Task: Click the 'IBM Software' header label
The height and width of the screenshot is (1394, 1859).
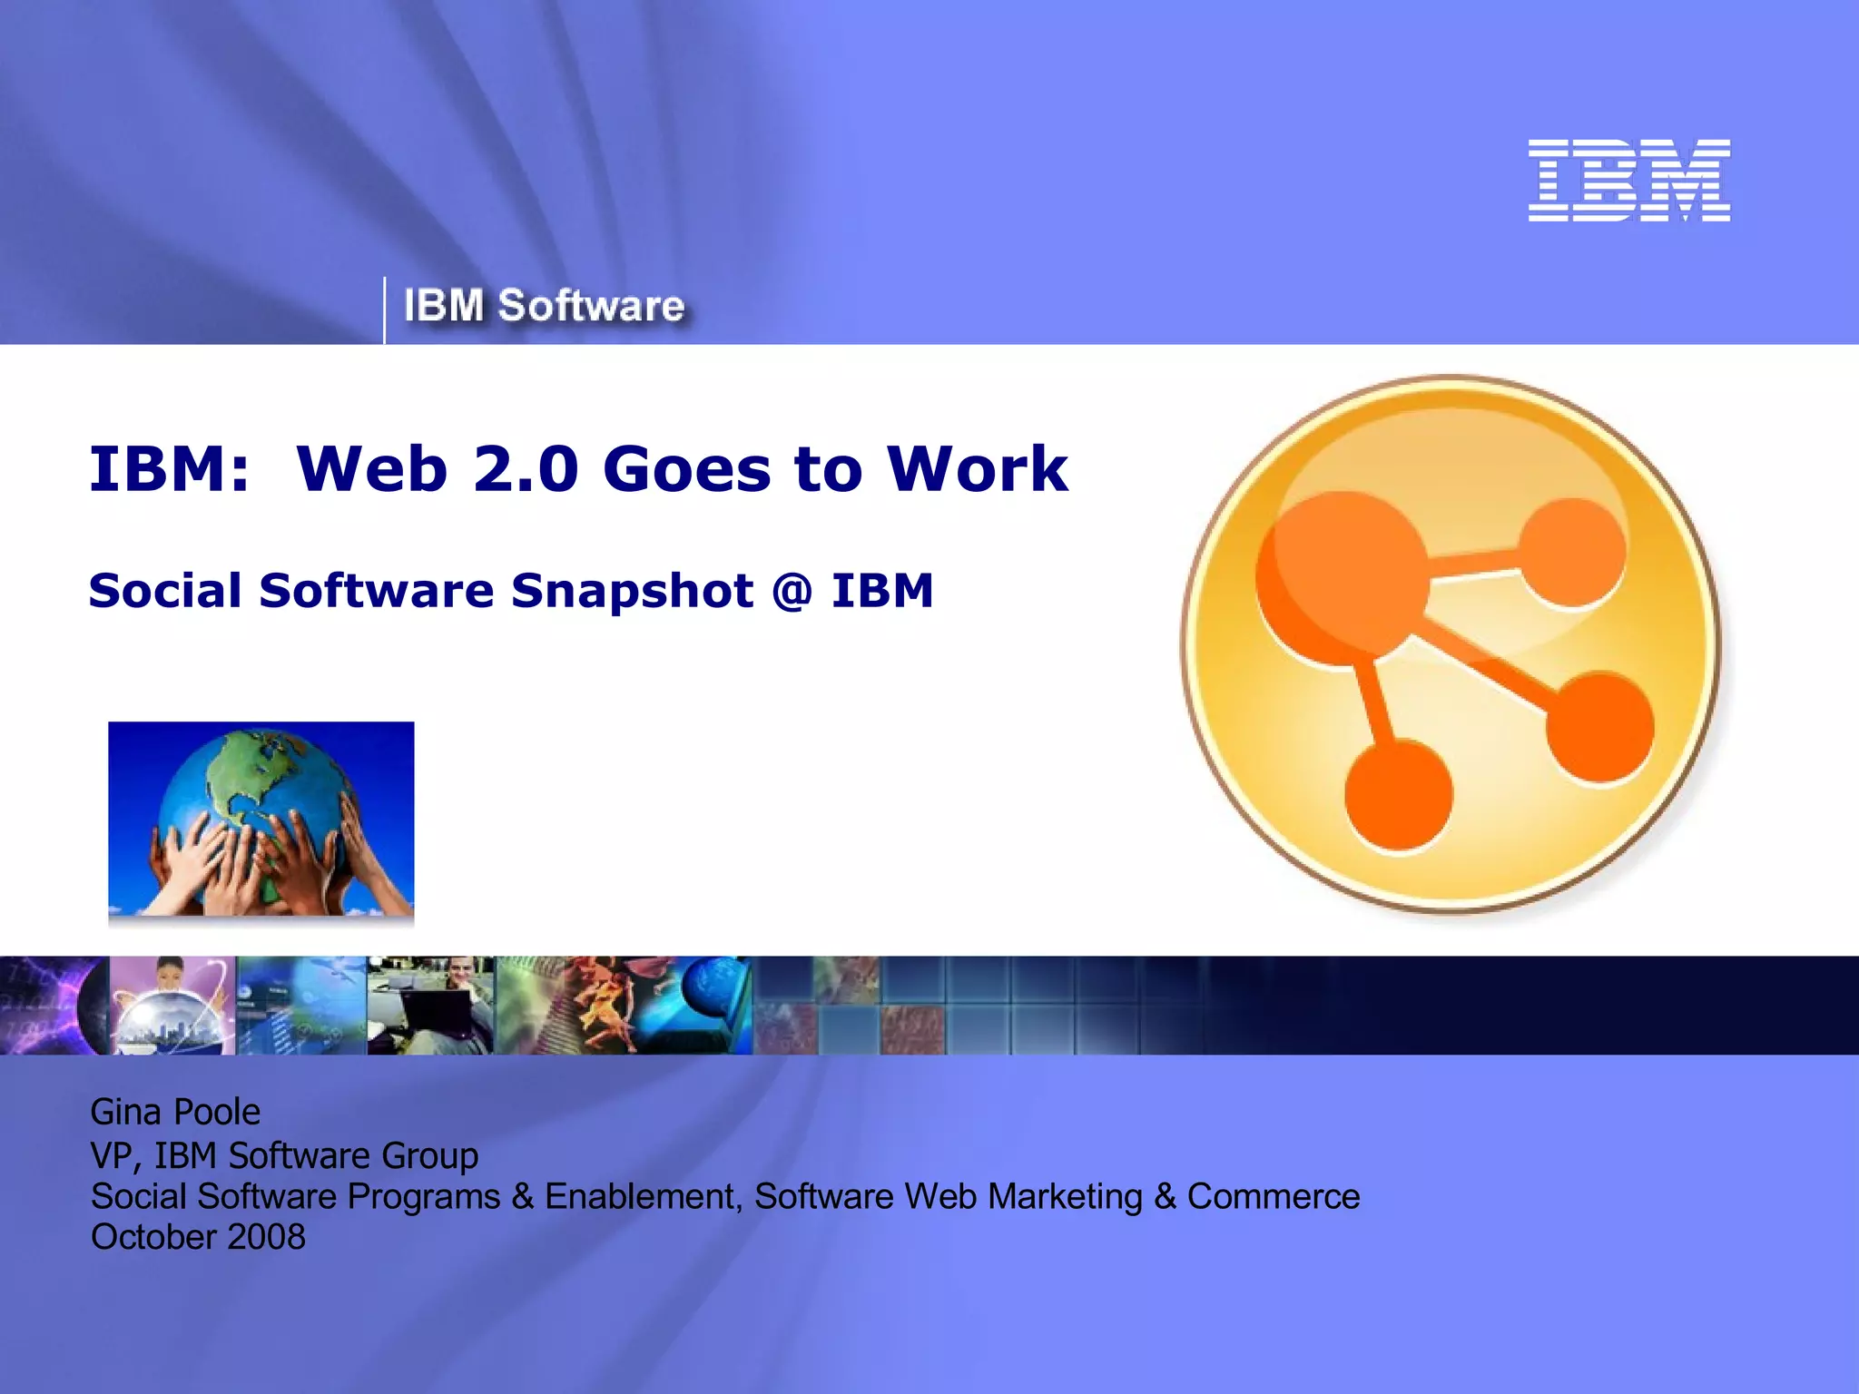Action: [543, 306]
